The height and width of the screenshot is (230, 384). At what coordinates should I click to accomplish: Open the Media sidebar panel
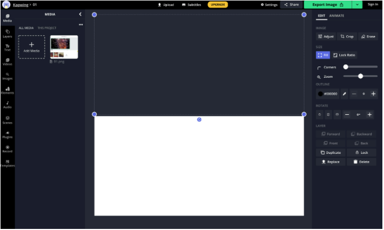coord(8,18)
